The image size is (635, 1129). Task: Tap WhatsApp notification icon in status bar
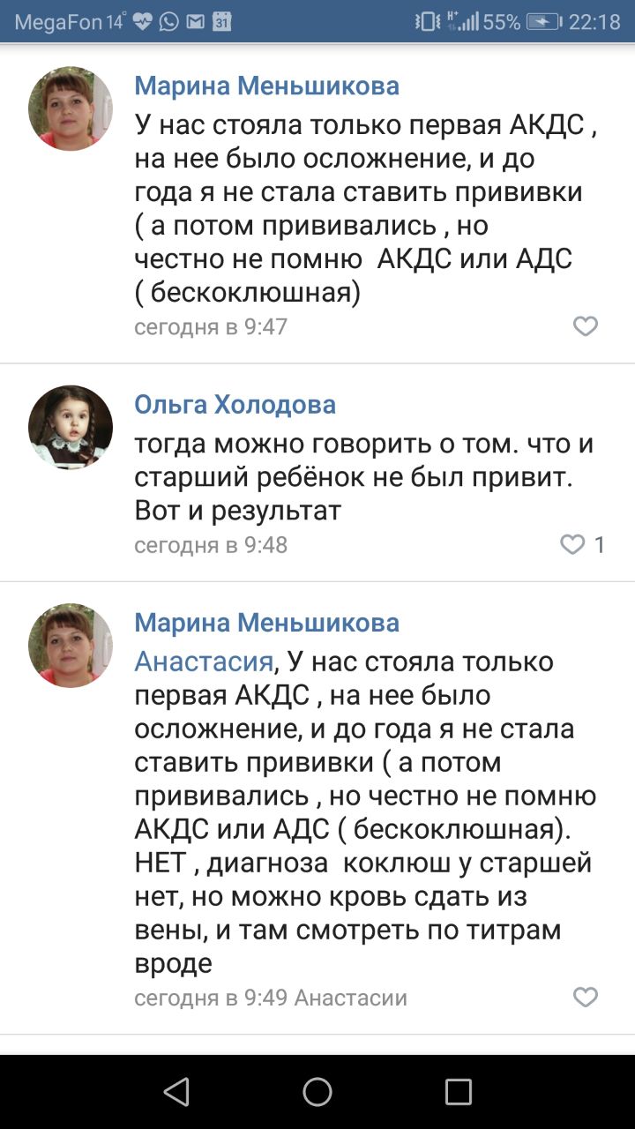pos(169,22)
